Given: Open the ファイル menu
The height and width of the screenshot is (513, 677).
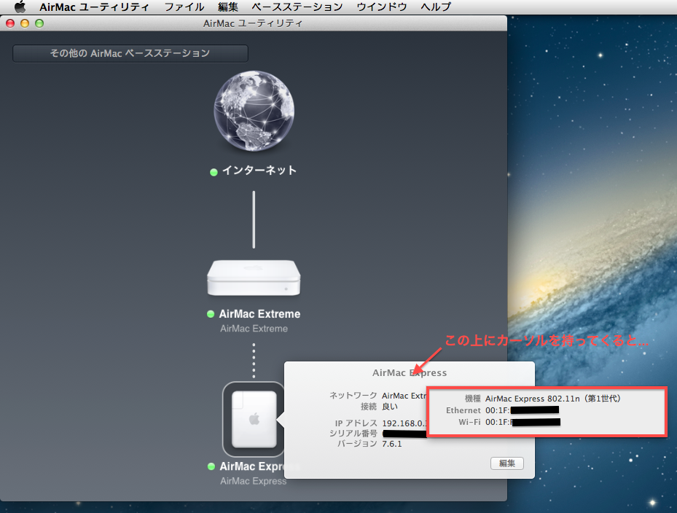Looking at the screenshot, I should 184,7.
